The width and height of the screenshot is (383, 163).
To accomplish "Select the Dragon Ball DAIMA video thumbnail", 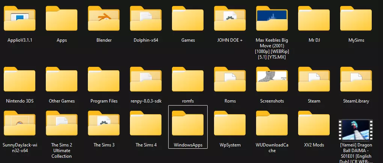I will [356, 130].
